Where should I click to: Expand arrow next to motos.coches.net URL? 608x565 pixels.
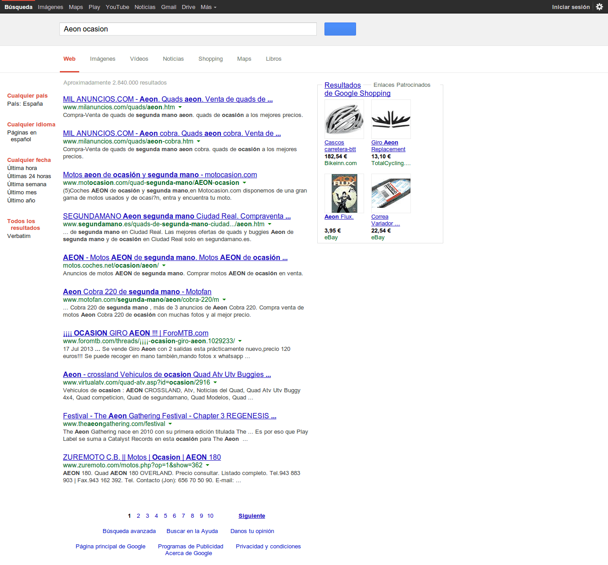[x=164, y=265]
